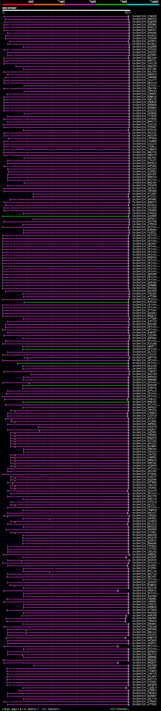Click the red 20% identity legend bar
The width and height of the screenshot is (161, 711).
click(18, 5)
